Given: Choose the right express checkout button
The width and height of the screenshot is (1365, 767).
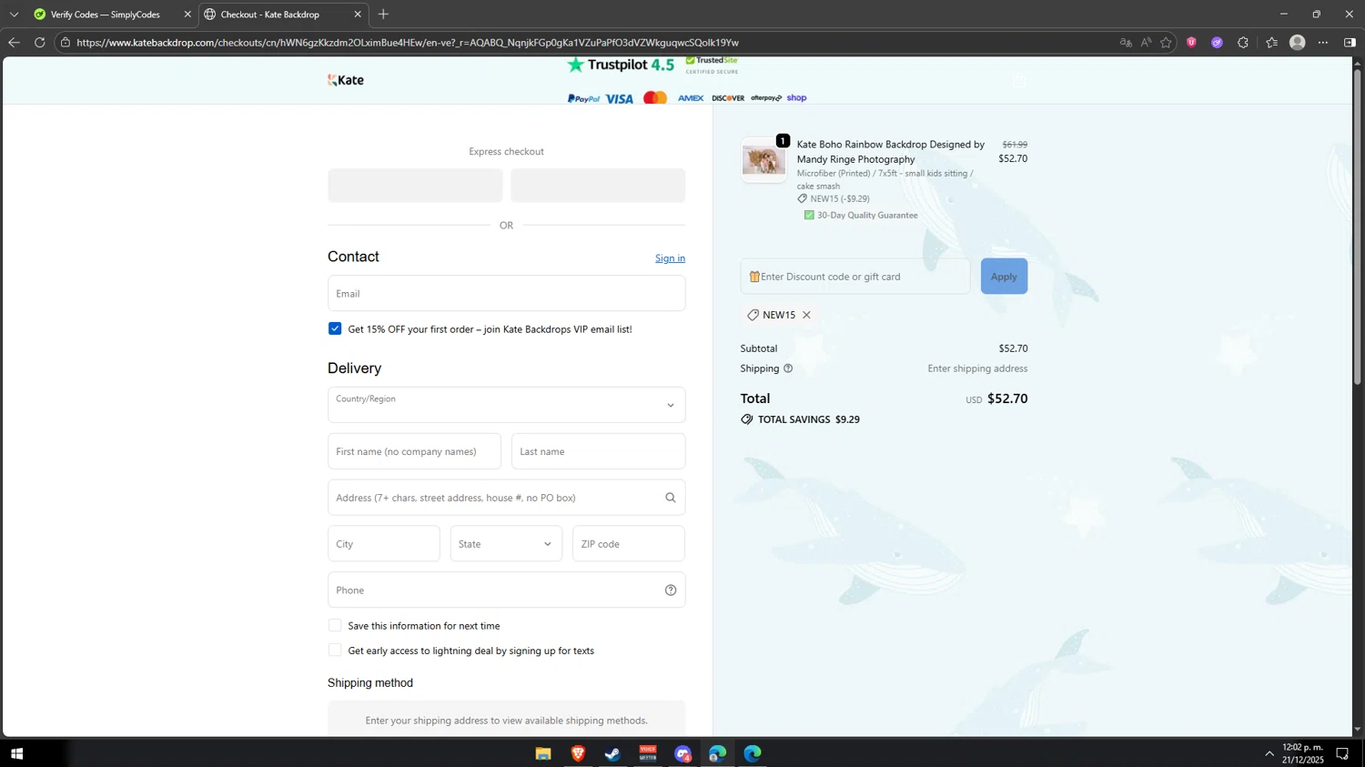Looking at the screenshot, I should pos(598,186).
